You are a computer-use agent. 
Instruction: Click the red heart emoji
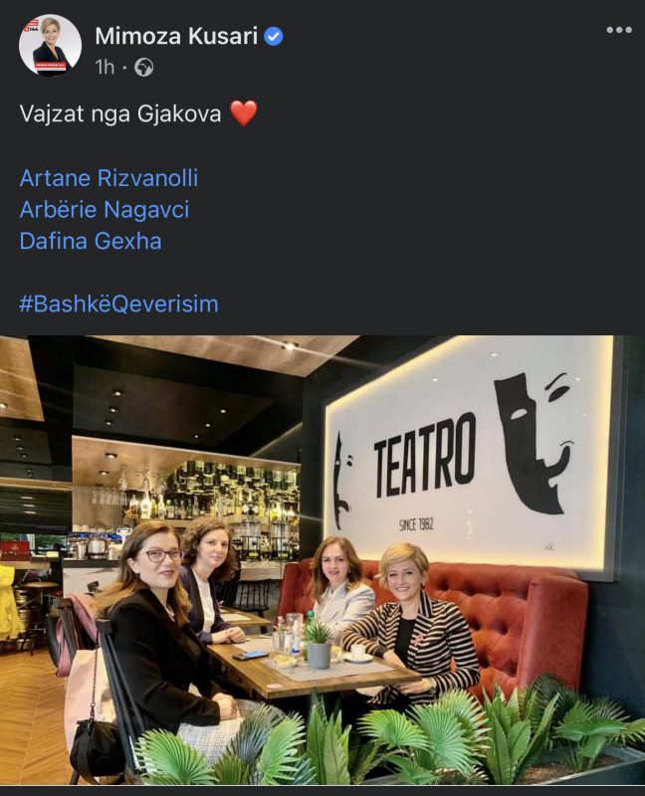[x=244, y=112]
